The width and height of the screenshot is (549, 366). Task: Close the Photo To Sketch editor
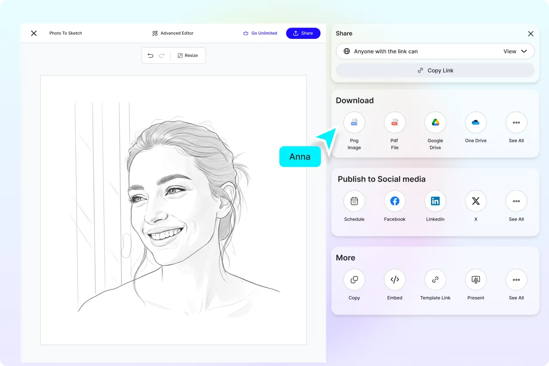tap(34, 33)
